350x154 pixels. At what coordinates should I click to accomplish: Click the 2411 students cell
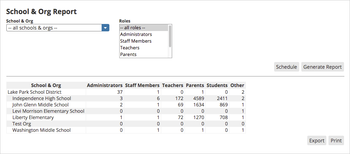[x=217, y=99]
